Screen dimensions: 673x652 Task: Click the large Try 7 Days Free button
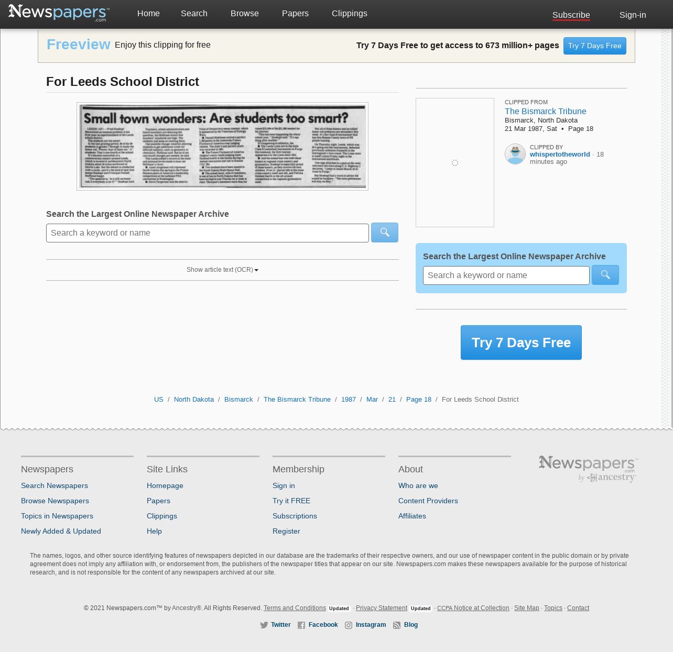point(521,342)
